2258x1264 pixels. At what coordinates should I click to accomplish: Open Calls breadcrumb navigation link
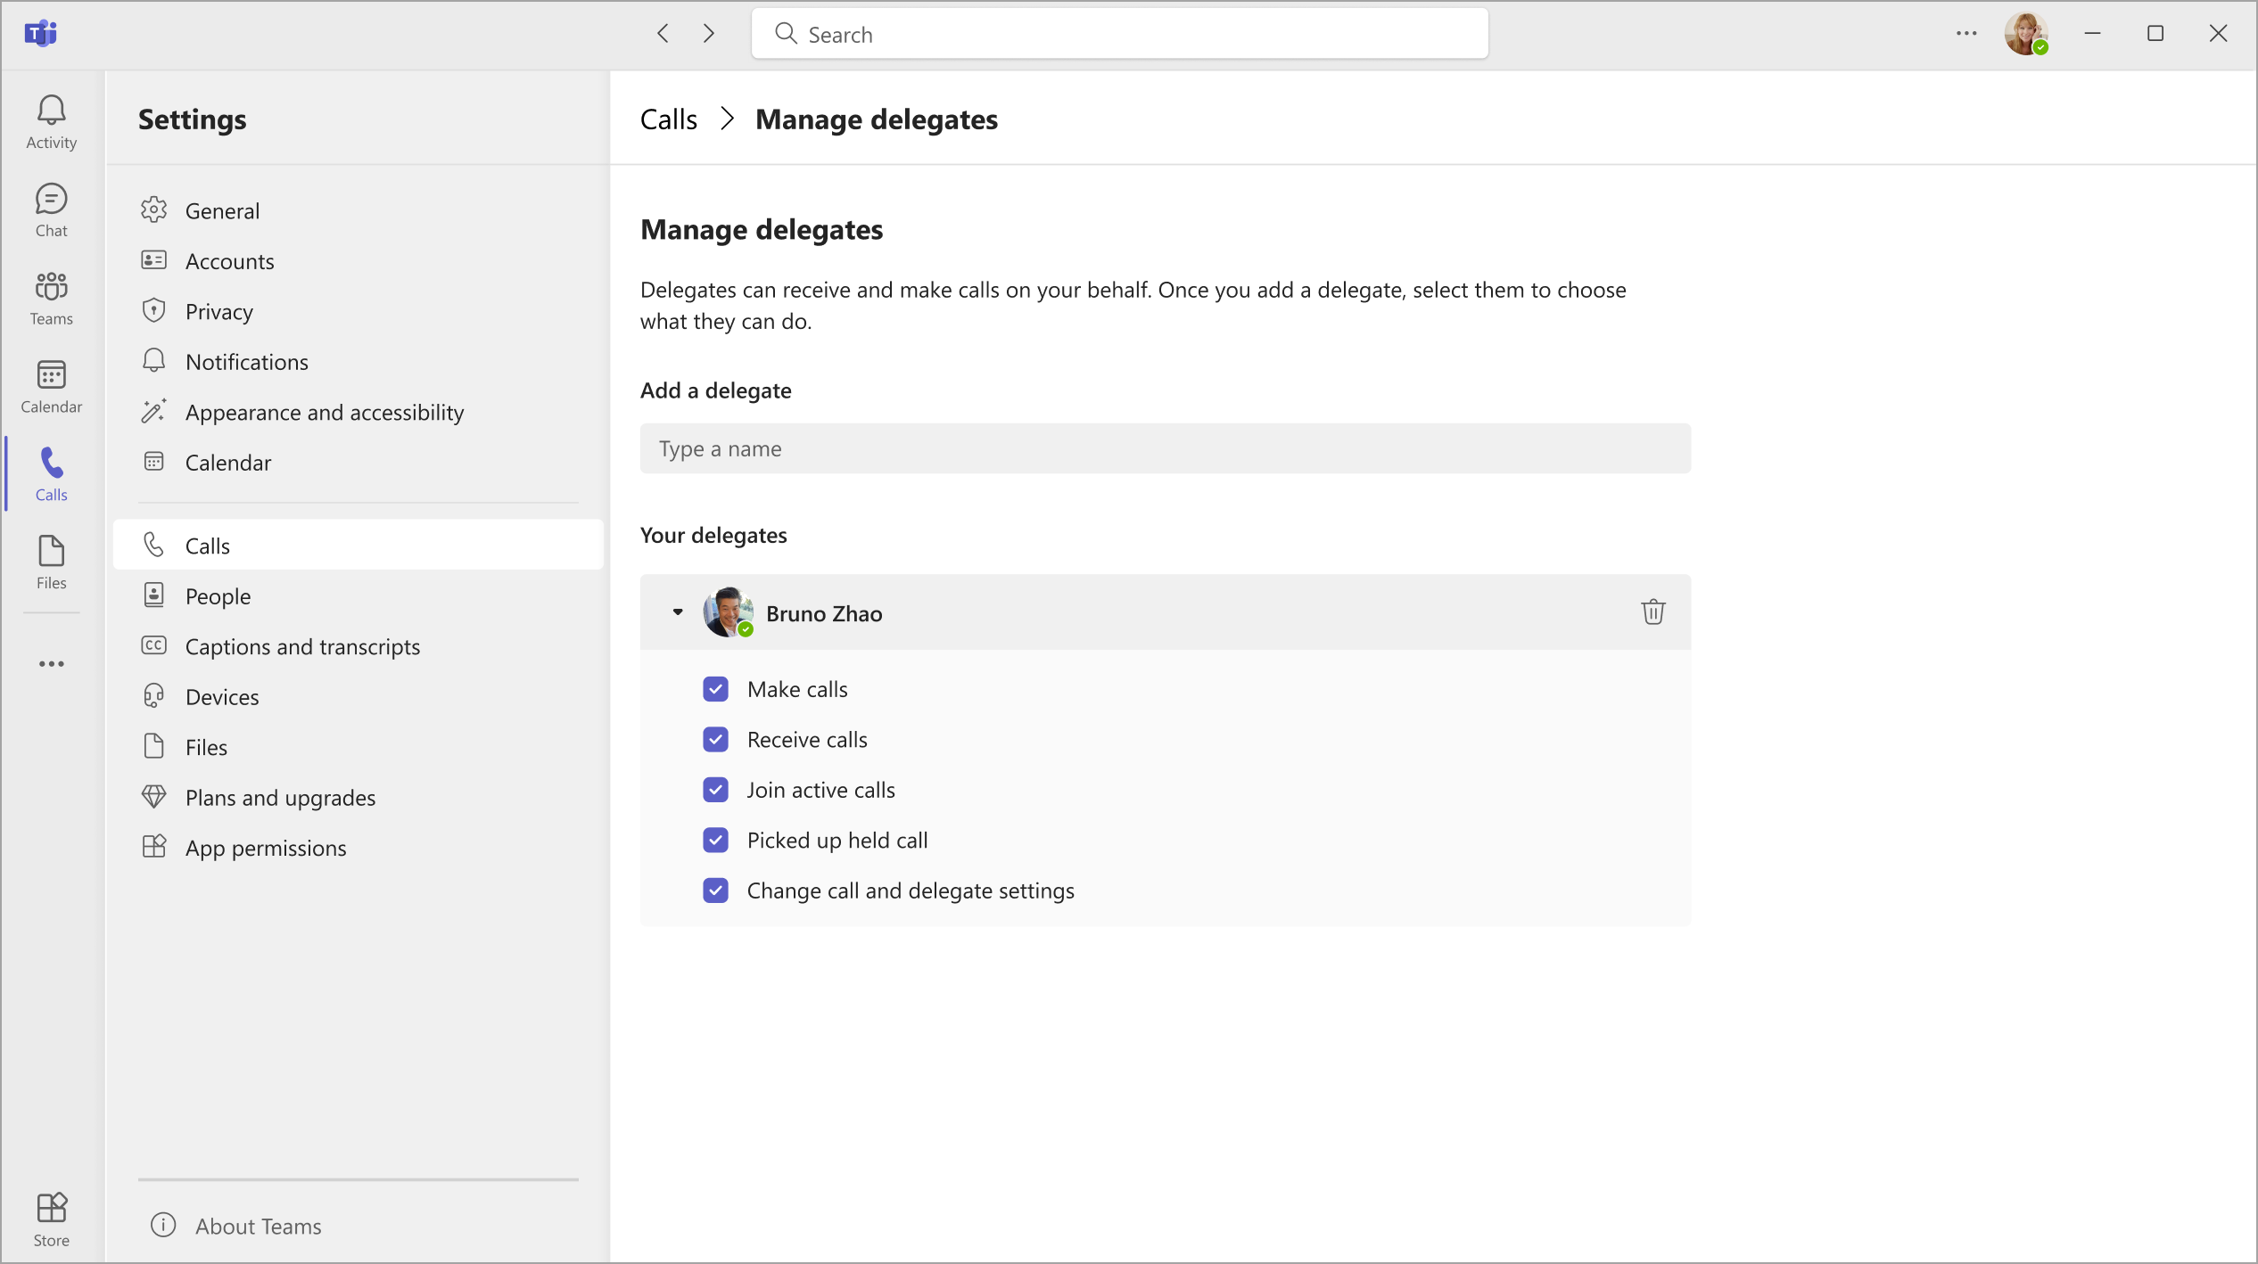pos(669,118)
